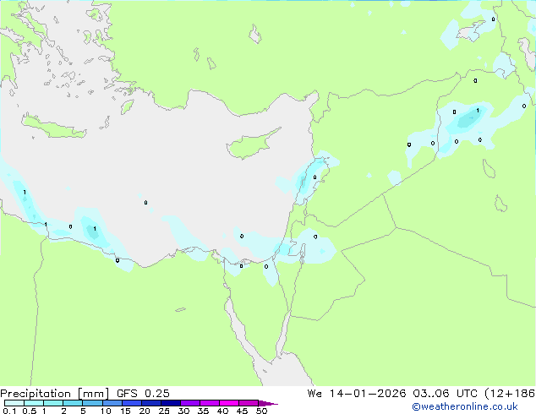Select the 10–15 mm legend swatch
The image size is (536, 414).
coord(112,403)
